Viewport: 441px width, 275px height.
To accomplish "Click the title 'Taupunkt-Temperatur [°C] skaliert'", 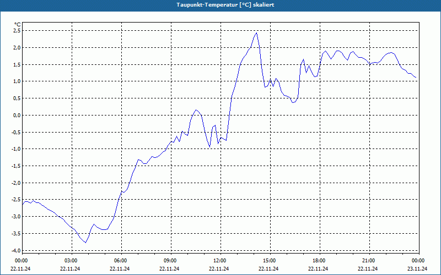I will [225, 5].
